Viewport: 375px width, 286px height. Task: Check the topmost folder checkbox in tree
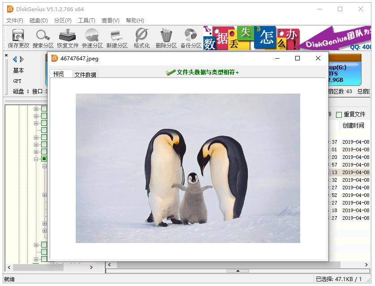coord(44,108)
